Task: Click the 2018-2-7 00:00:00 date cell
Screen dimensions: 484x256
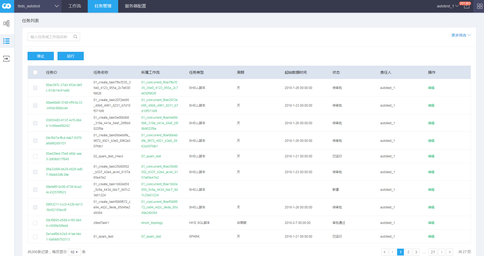Action: point(298,223)
